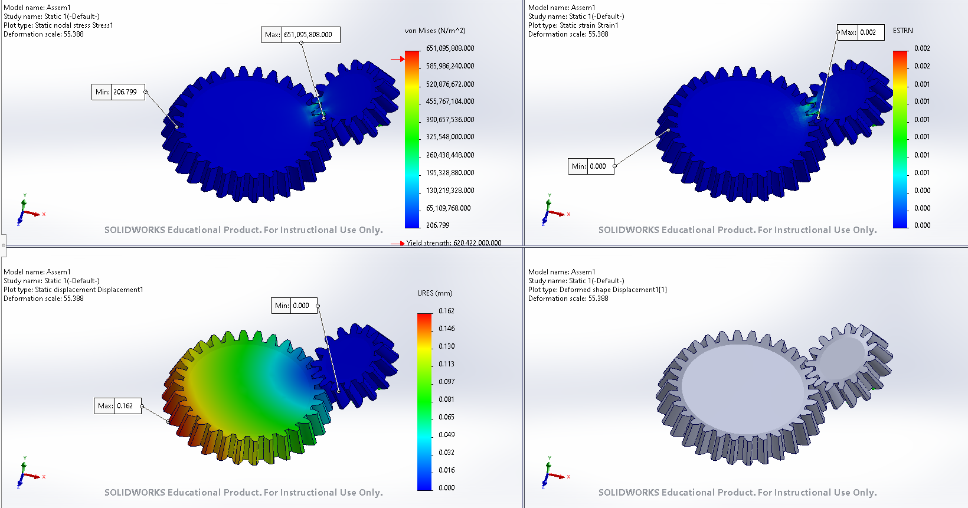968x508 pixels.
Task: Click the red yield strength arrow on von Mises legend
Action: 398,59
